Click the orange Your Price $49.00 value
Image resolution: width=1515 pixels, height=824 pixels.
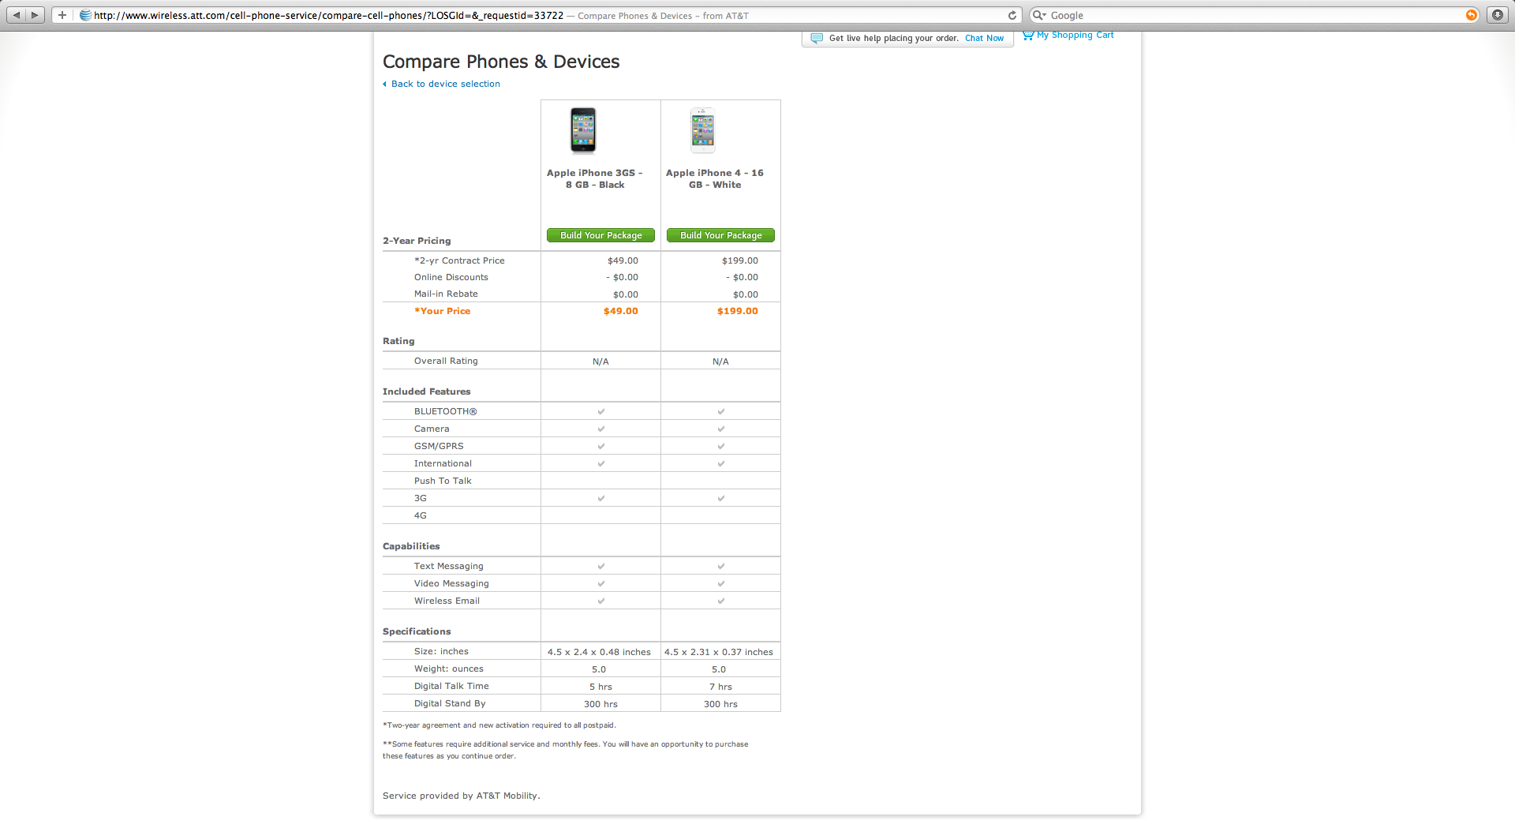pyautogui.click(x=620, y=311)
